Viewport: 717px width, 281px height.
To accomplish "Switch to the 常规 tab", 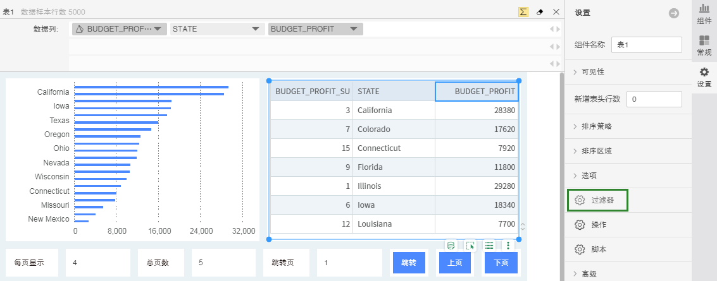I will coord(704,45).
